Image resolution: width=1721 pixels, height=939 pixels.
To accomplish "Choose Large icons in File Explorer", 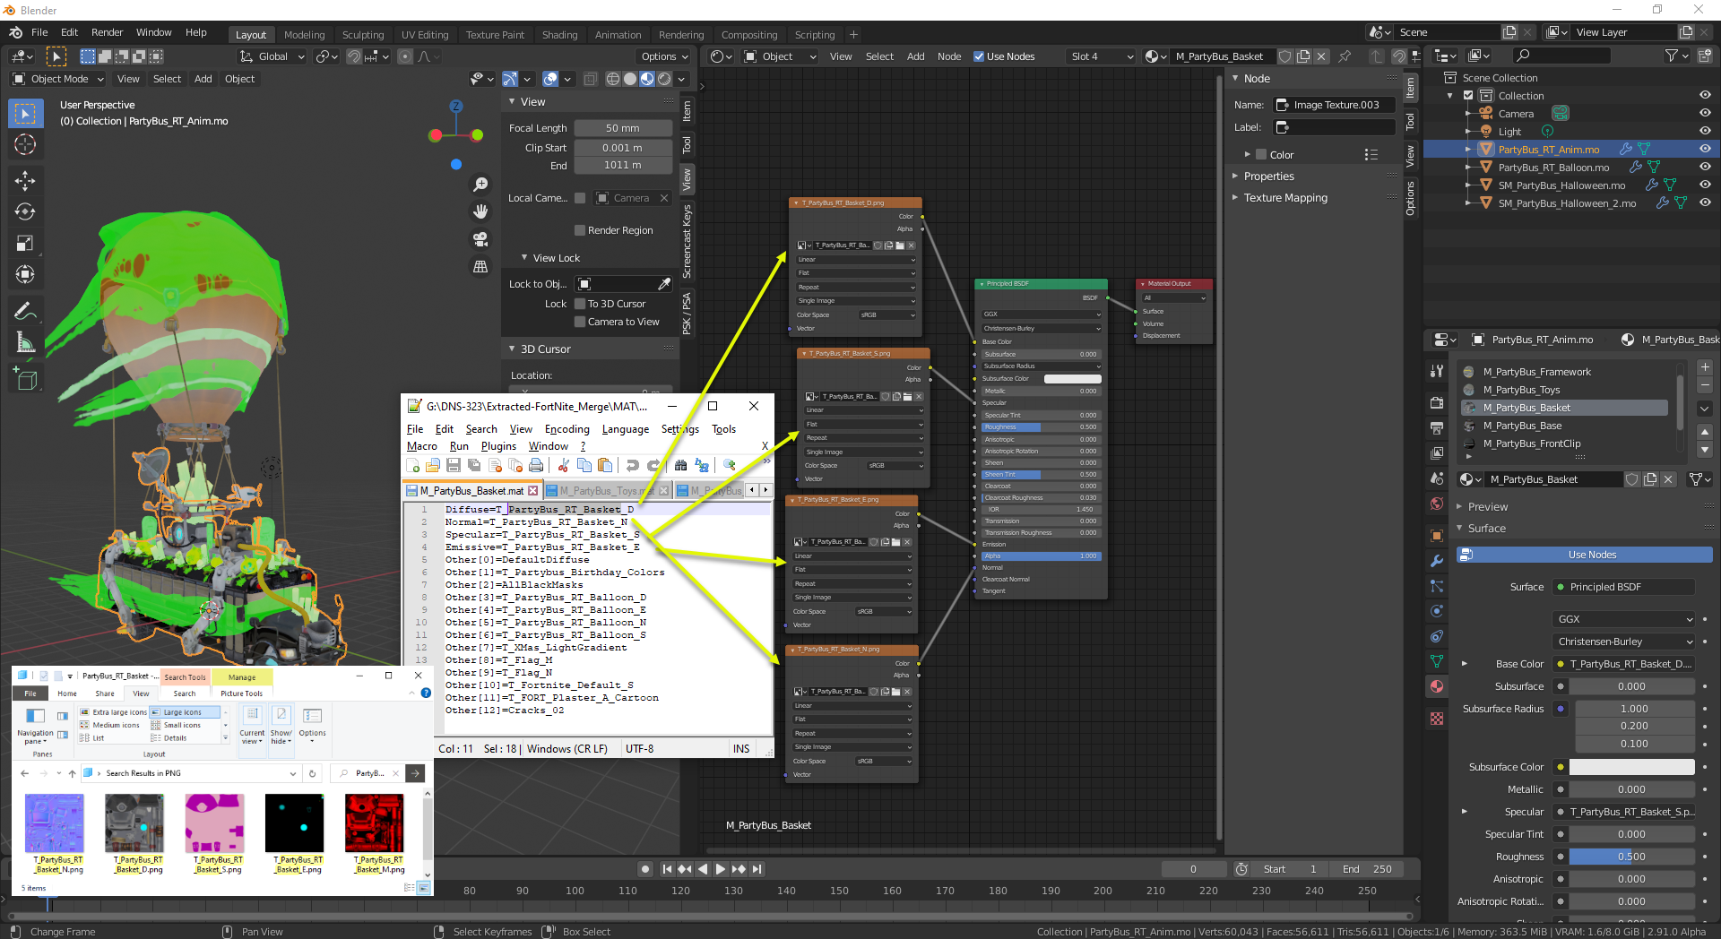I will coord(184,712).
